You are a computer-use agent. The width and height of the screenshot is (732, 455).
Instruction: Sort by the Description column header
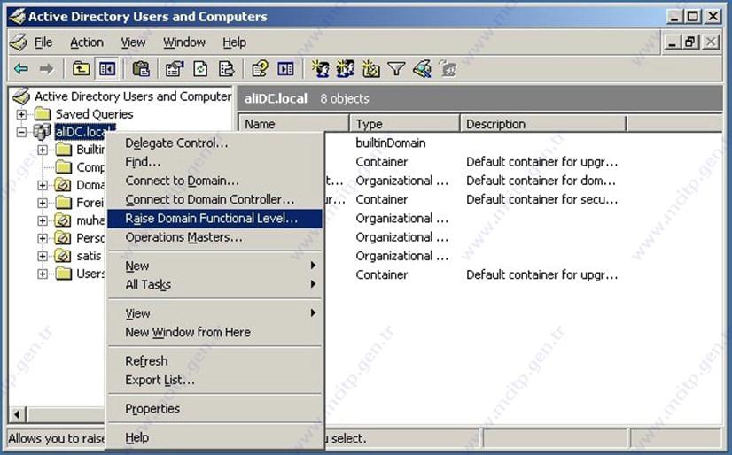543,124
